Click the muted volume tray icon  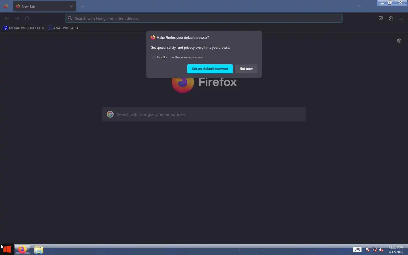coord(381,250)
